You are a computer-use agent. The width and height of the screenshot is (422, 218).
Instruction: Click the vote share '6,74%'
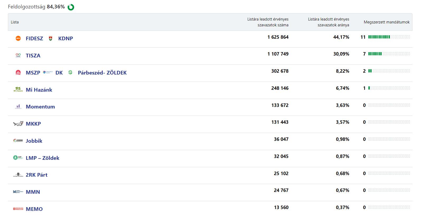pos(343,88)
